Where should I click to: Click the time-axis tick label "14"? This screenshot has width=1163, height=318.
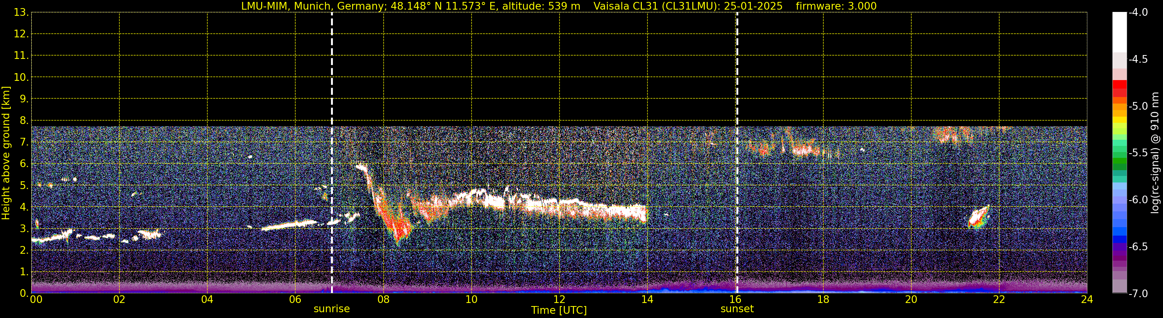tap(647, 300)
